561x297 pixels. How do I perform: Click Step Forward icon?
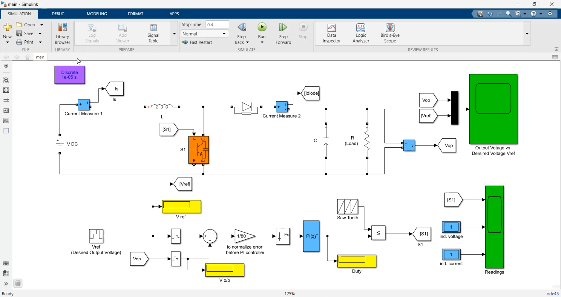[283, 27]
